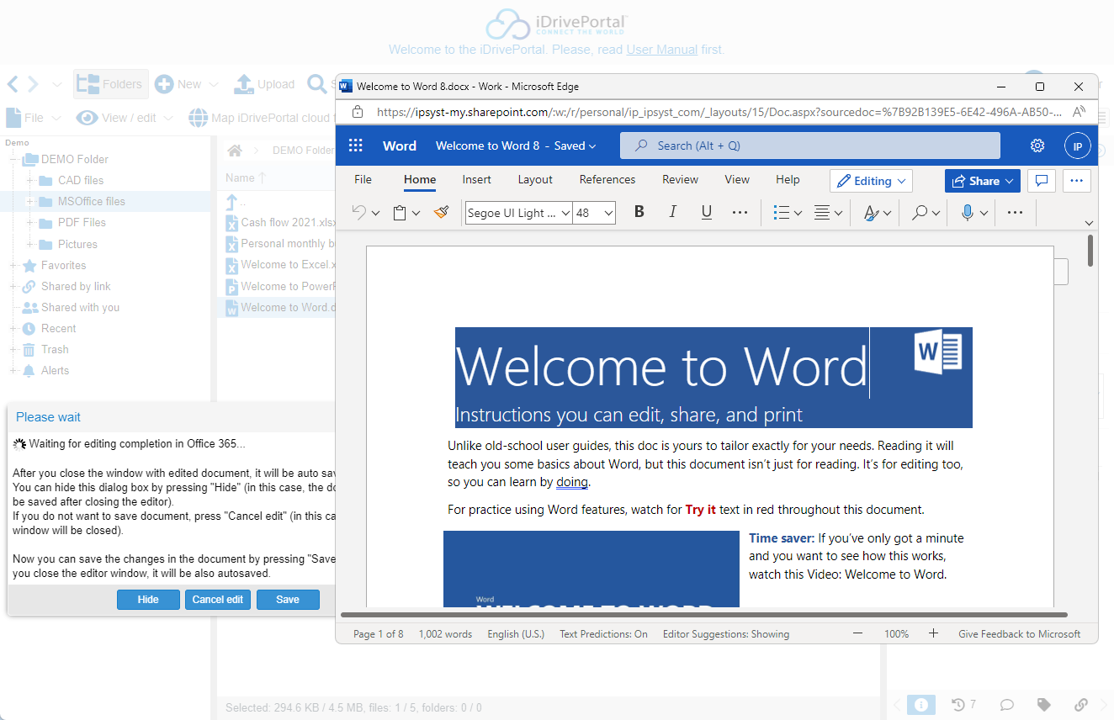Click the Undo icon in ribbon
The image size is (1114, 720).
pyautogui.click(x=359, y=213)
